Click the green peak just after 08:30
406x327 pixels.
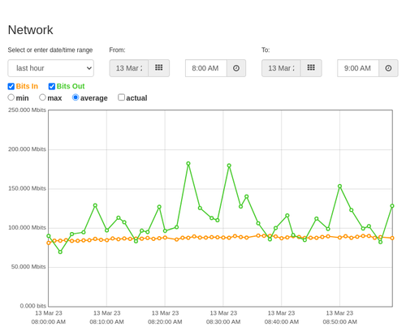[x=229, y=166]
